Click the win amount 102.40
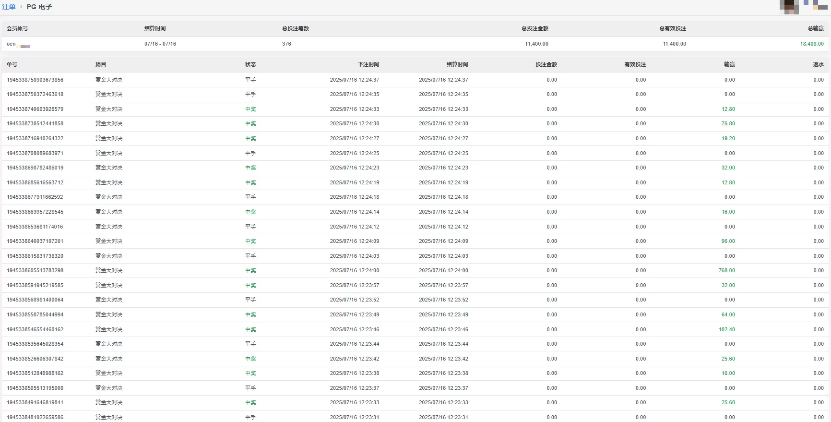This screenshot has width=831, height=422. coord(726,329)
